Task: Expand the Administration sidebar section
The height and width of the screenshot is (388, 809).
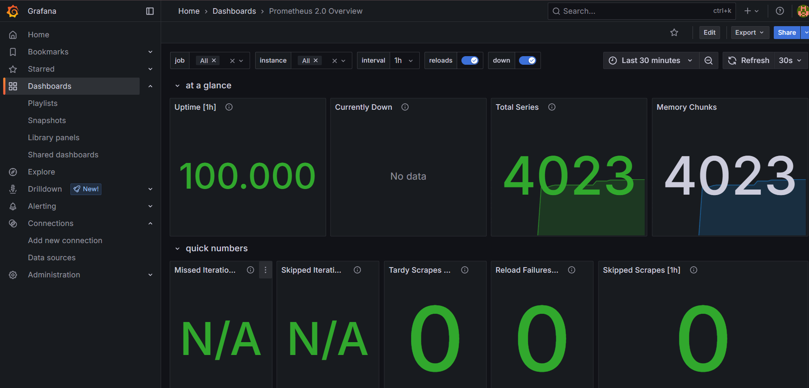Action: point(150,275)
